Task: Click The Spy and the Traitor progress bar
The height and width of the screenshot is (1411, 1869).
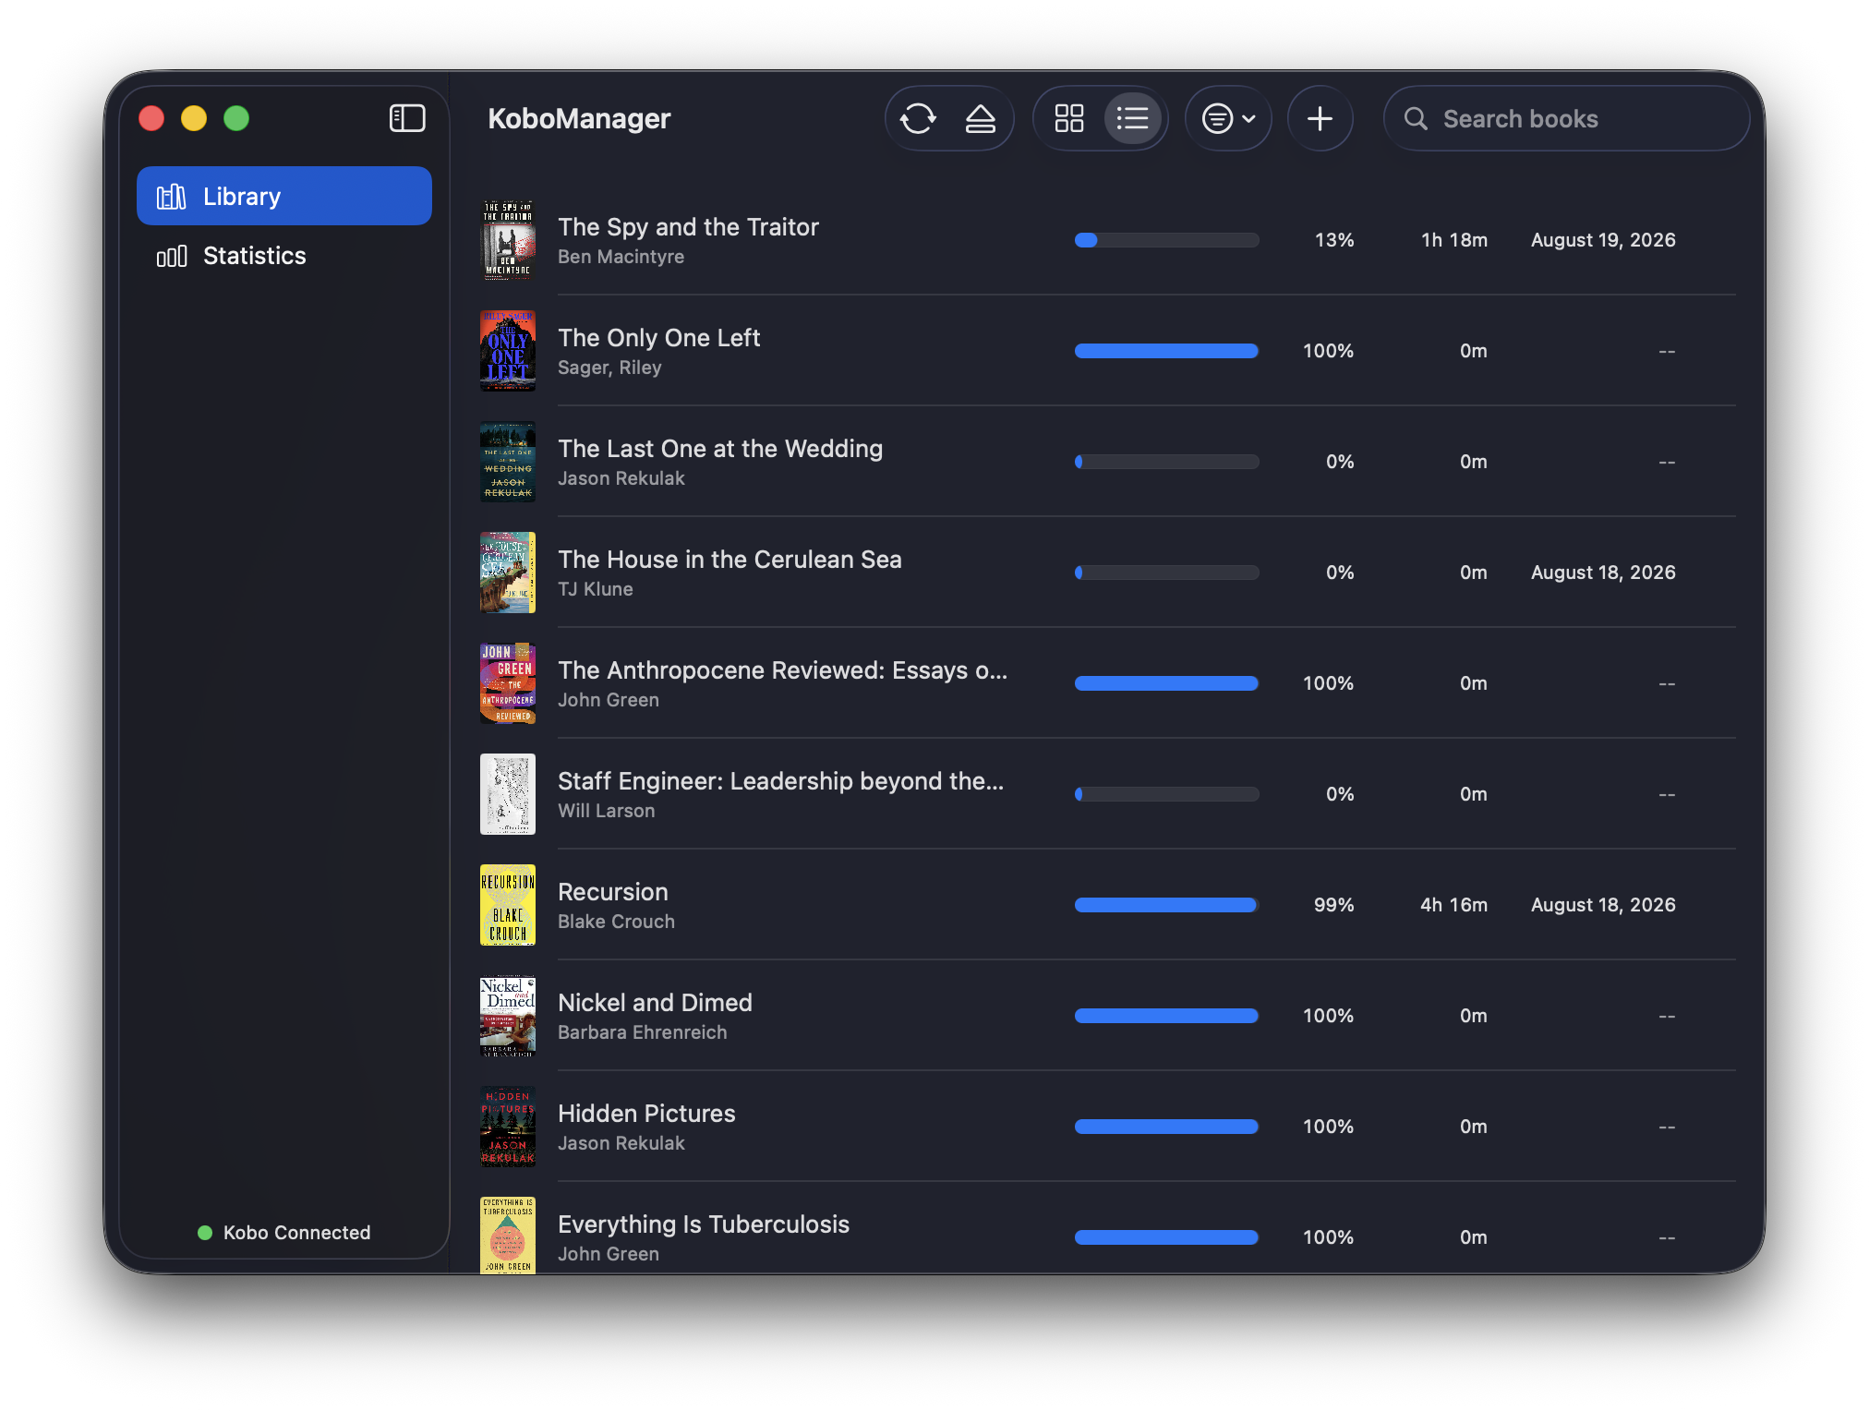Action: pos(1167,240)
